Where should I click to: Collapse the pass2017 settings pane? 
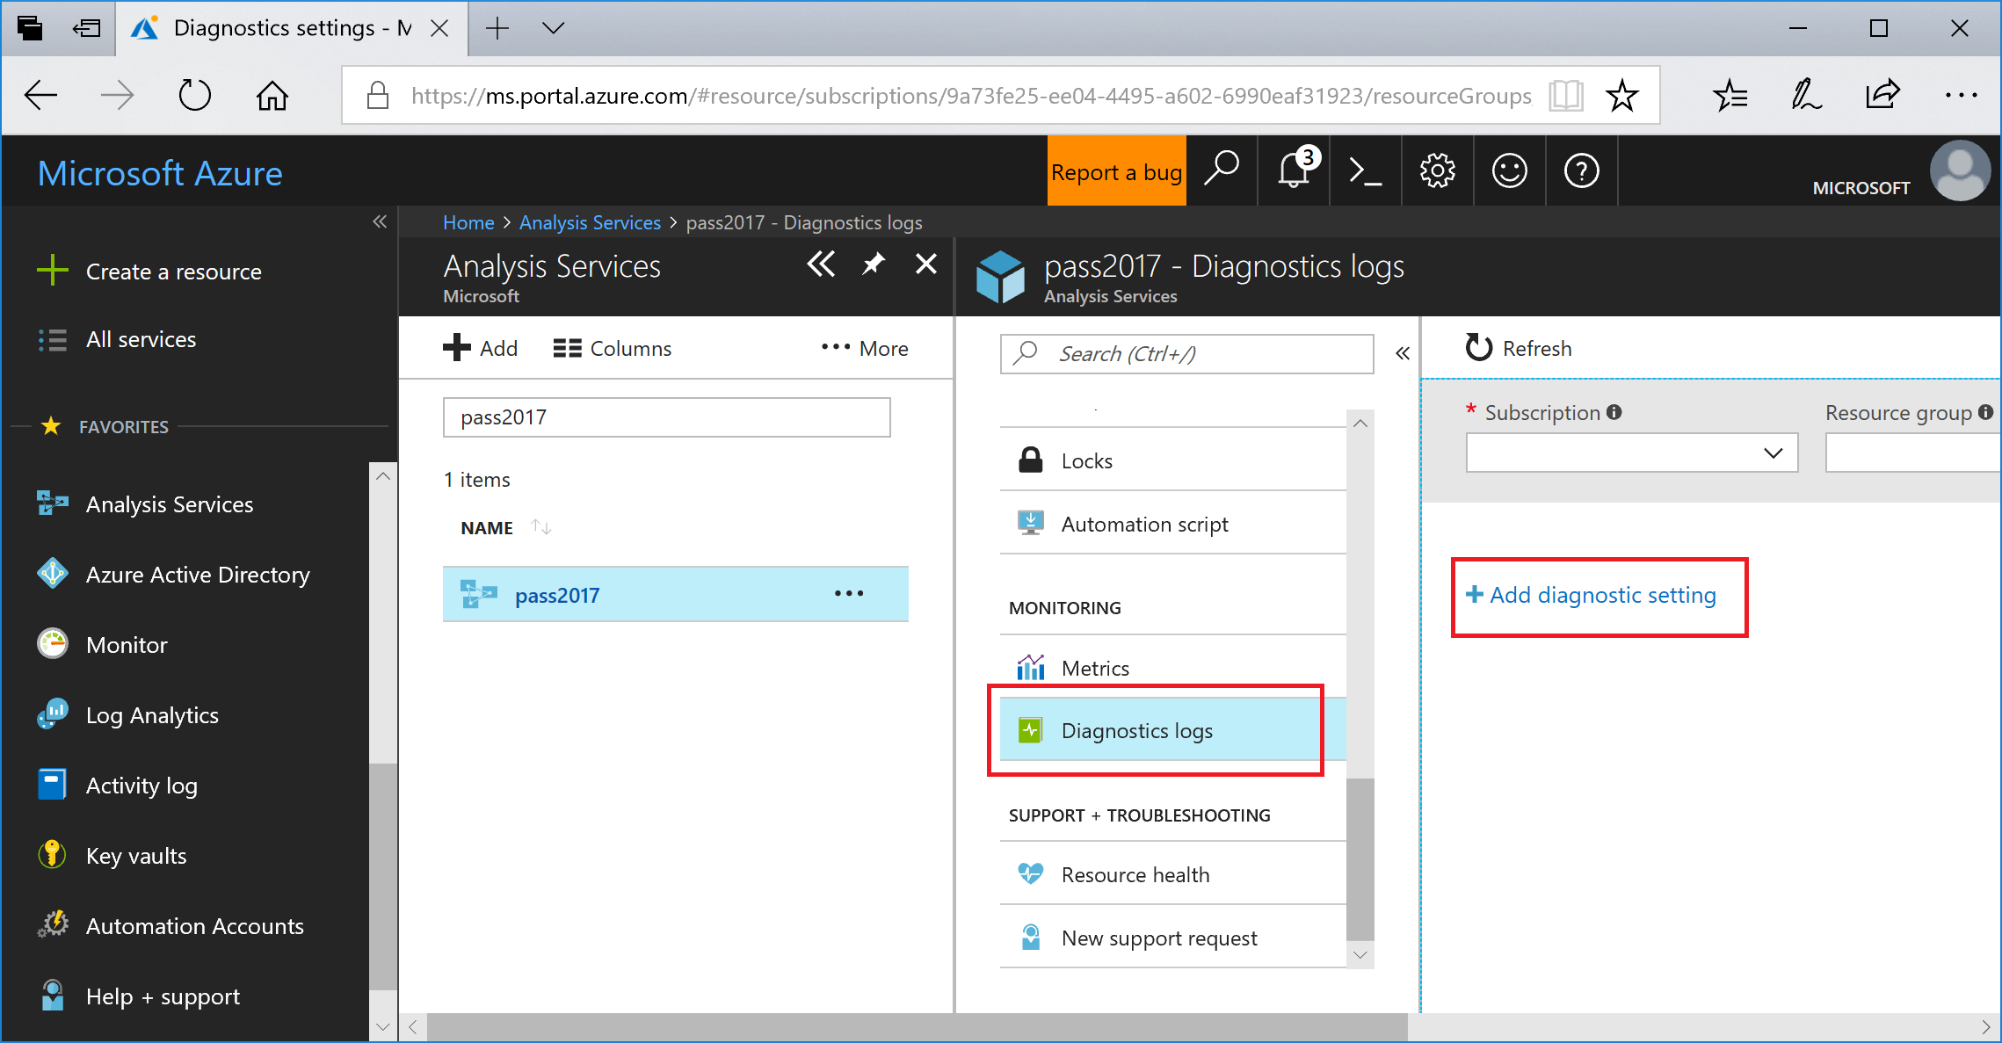(1402, 352)
